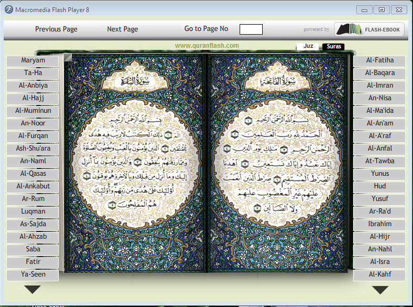
Task: Open sura Ta-Ha
Action: point(33,73)
